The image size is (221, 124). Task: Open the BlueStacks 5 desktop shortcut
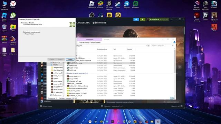pos(100,4)
